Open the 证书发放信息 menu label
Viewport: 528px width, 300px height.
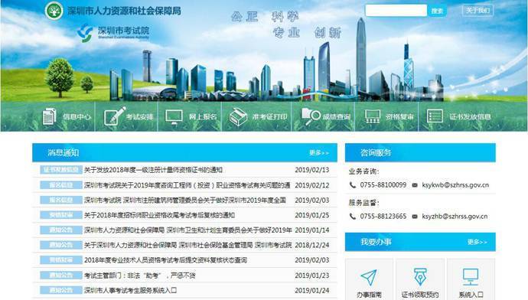pos(470,117)
